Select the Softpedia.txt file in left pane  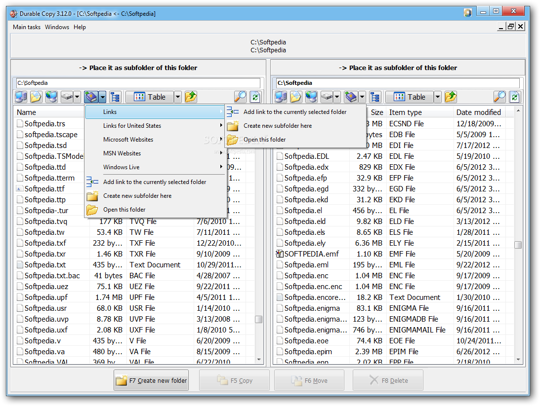[x=45, y=265]
